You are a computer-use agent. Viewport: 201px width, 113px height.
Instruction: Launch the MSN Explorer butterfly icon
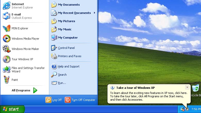pos(6,28)
